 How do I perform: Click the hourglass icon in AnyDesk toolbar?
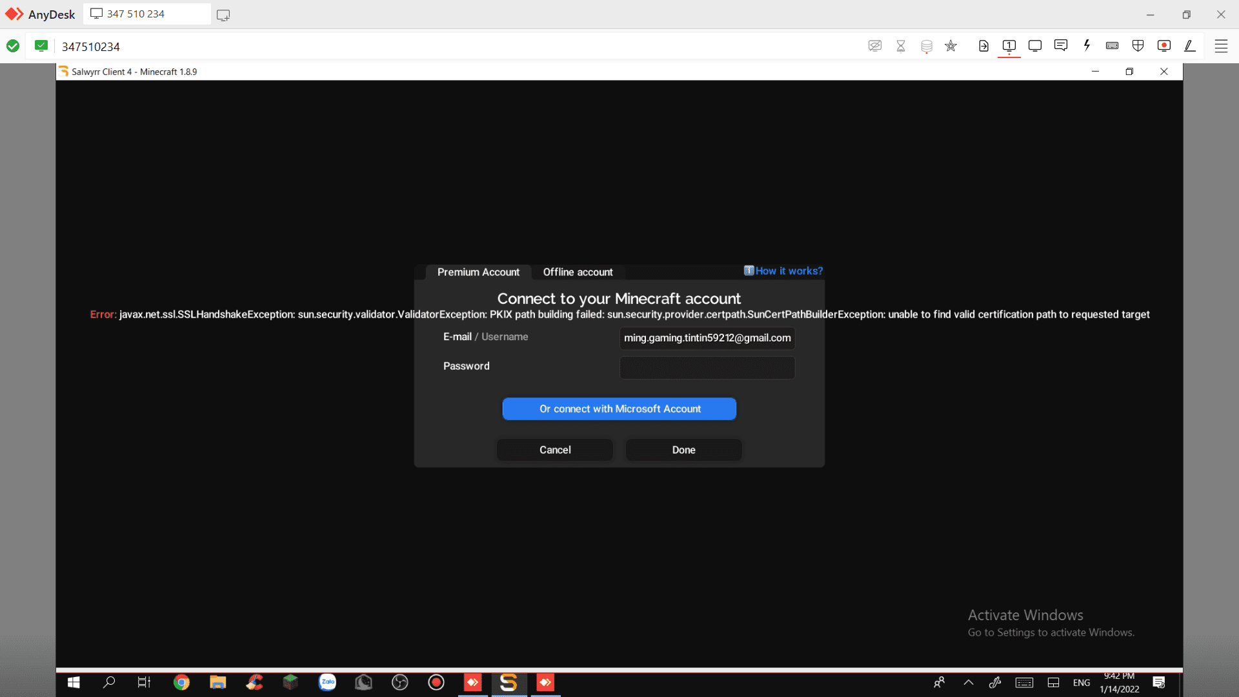point(901,46)
